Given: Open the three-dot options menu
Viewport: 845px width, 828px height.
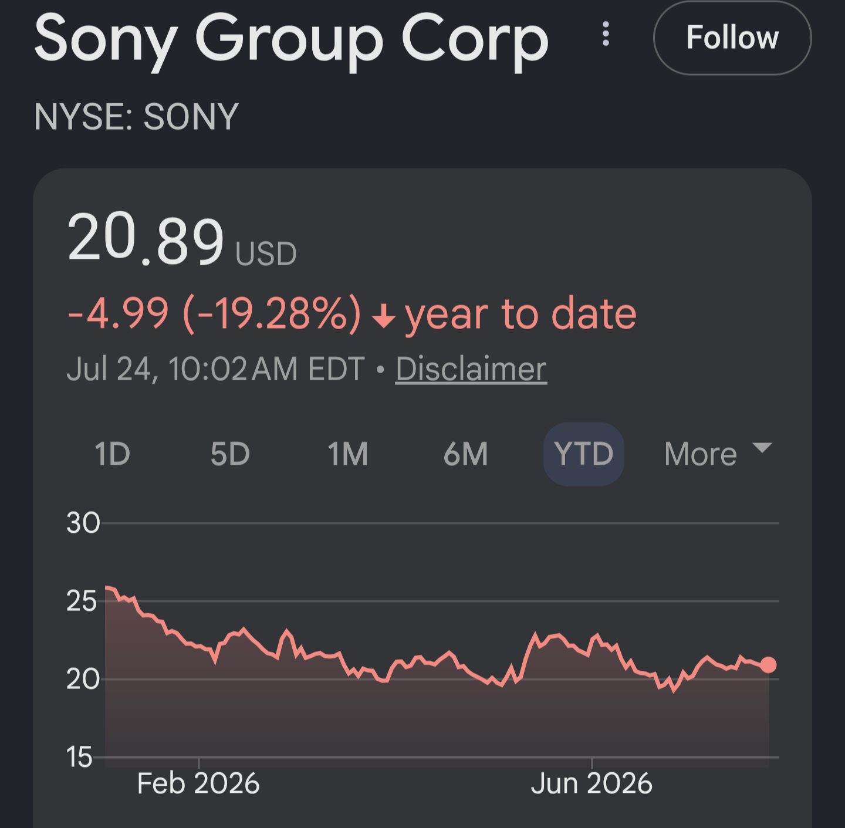Looking at the screenshot, I should click(606, 34).
